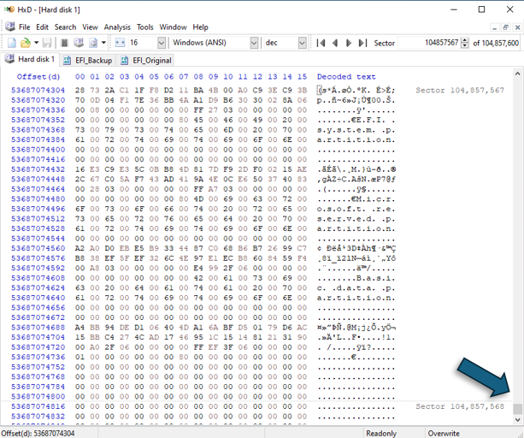Go to previous sector arrow
Image resolution: width=524 pixels, height=438 pixels.
pos(335,43)
